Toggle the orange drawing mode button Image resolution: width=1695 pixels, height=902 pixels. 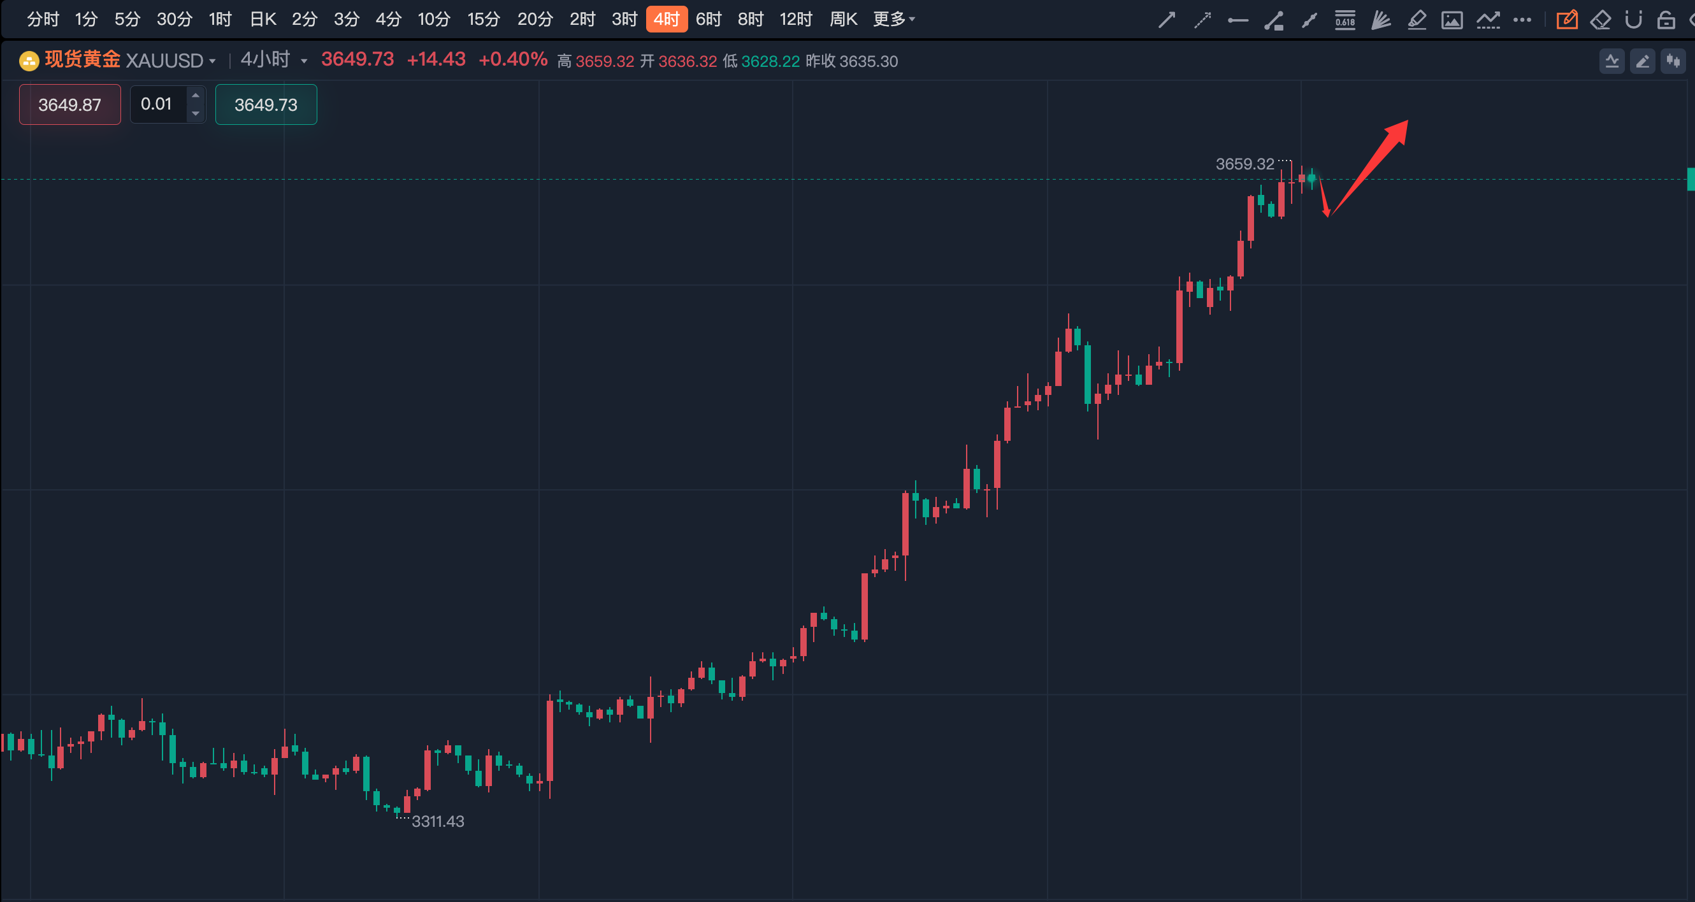1567,20
